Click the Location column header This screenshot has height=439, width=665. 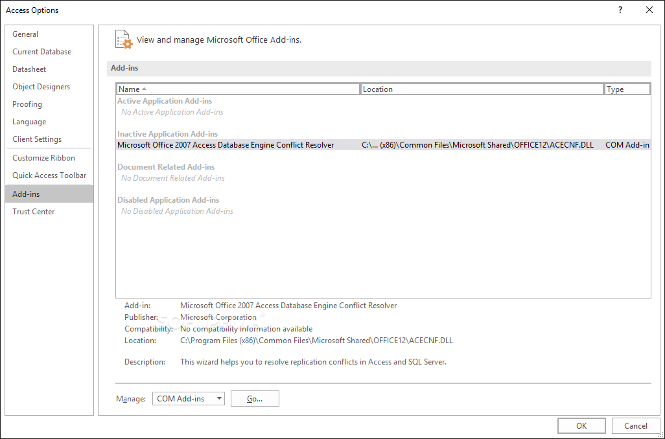coord(482,89)
